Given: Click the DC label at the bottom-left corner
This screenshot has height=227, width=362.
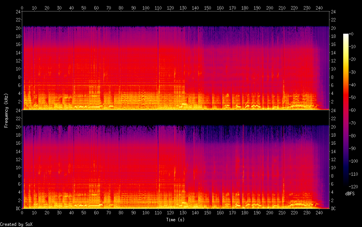Looking at the screenshot, I should coord(18,209).
